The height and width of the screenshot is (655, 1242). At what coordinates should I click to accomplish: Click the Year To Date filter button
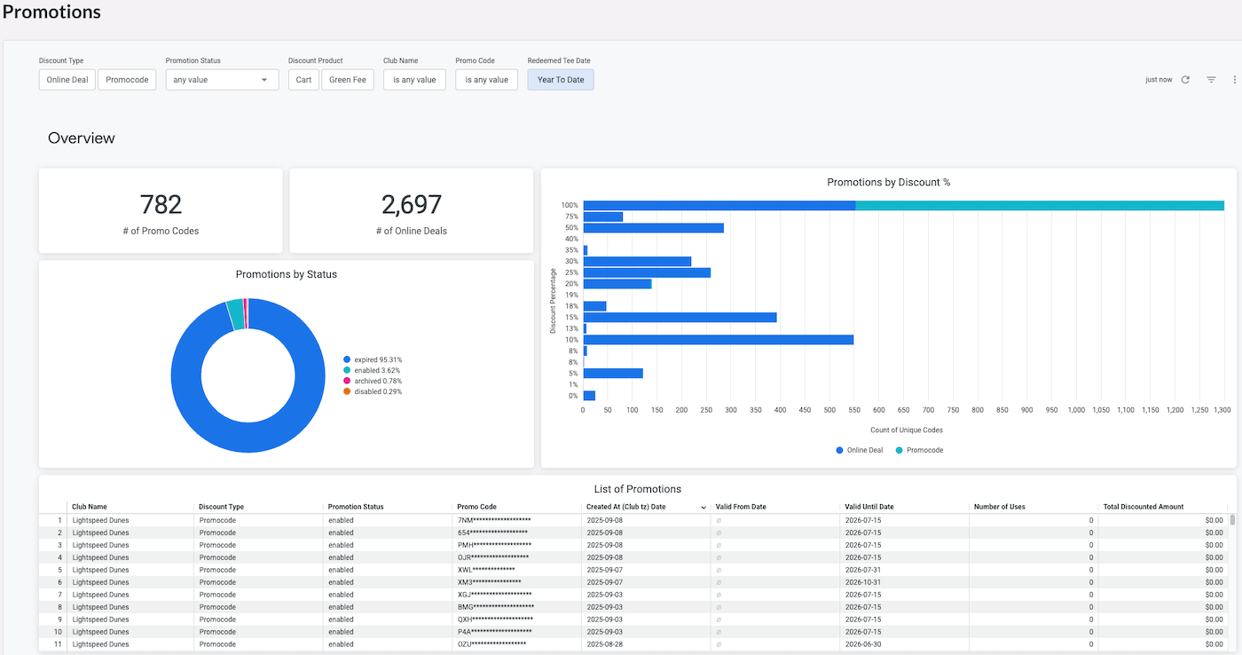pyautogui.click(x=561, y=80)
